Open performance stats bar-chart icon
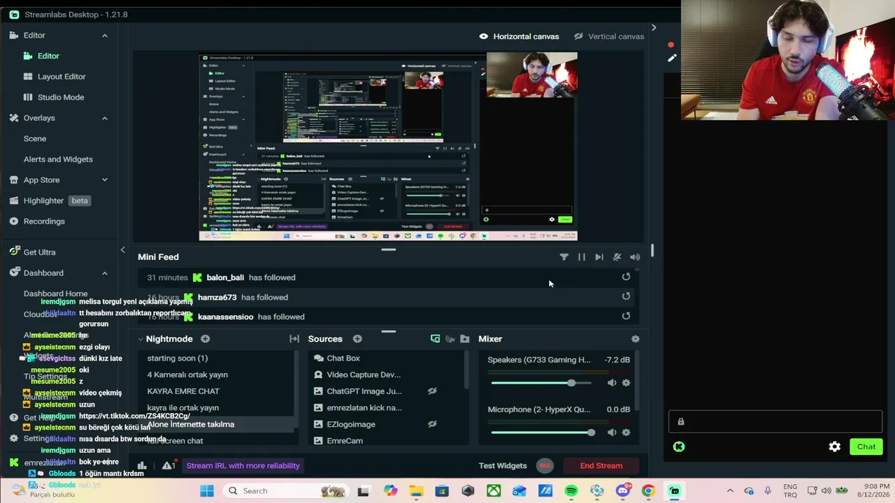This screenshot has height=503, width=895. (x=142, y=466)
